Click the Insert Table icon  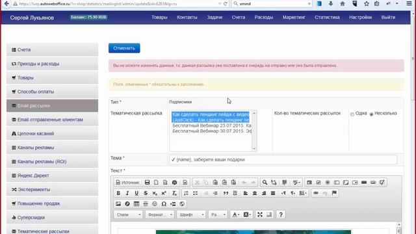click(136, 203)
